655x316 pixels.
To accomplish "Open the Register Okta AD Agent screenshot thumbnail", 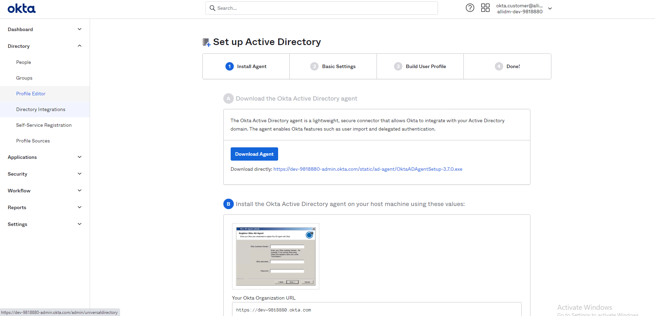I will click(x=276, y=256).
